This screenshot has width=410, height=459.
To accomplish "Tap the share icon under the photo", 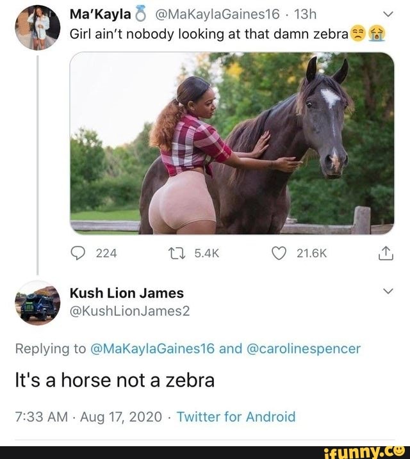I will click(386, 254).
